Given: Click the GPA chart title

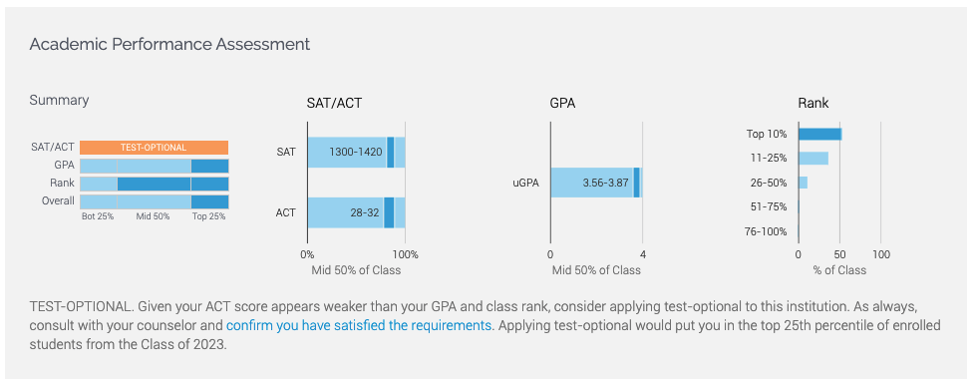Looking at the screenshot, I should click(563, 104).
